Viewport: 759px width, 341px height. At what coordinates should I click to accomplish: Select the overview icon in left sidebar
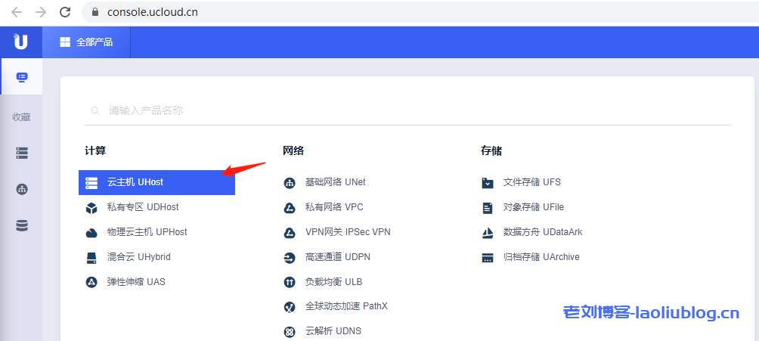[21, 77]
